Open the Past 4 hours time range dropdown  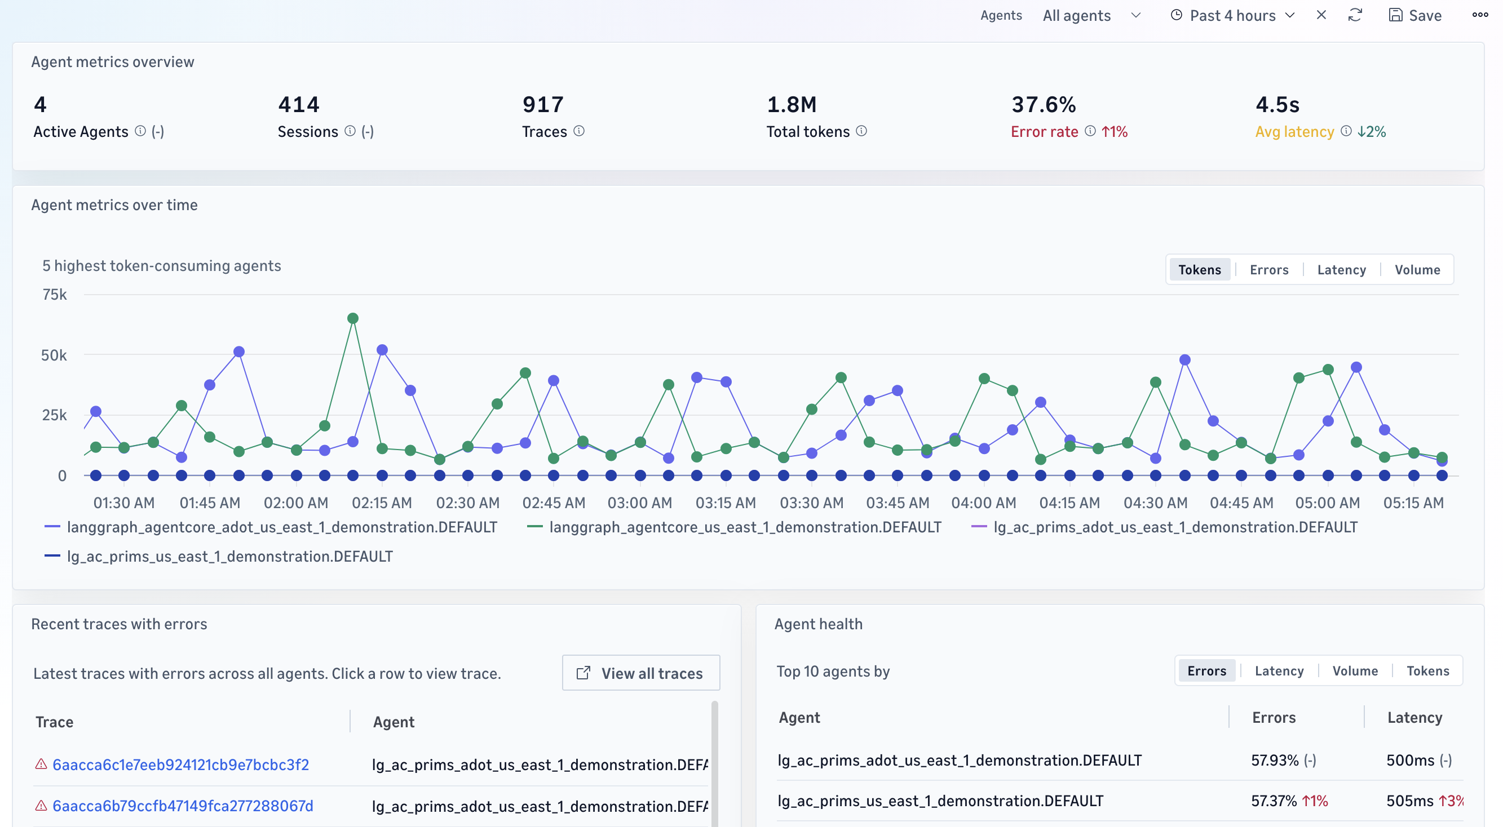tap(1232, 16)
